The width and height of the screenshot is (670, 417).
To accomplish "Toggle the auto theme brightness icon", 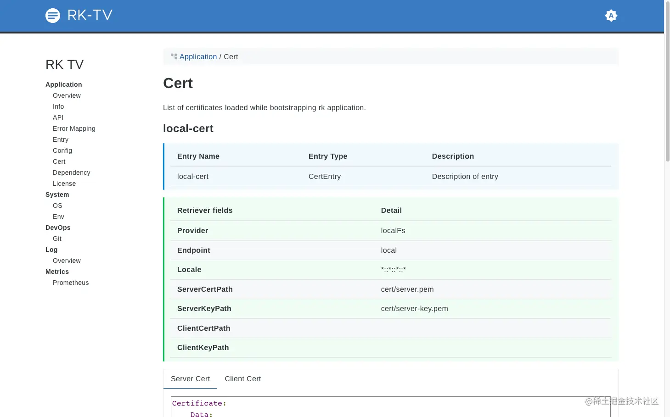I will (x=611, y=16).
